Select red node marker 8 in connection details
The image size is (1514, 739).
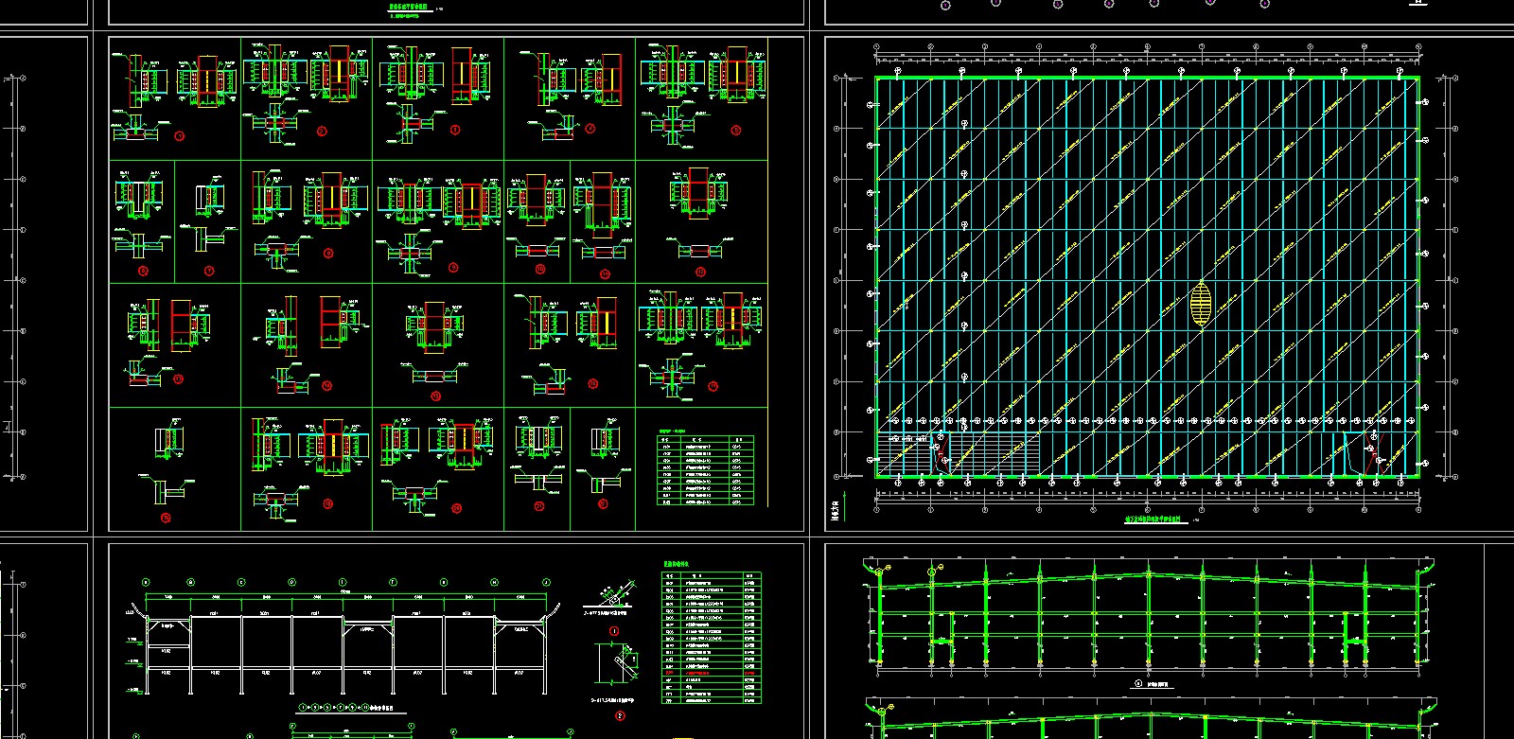(328, 254)
